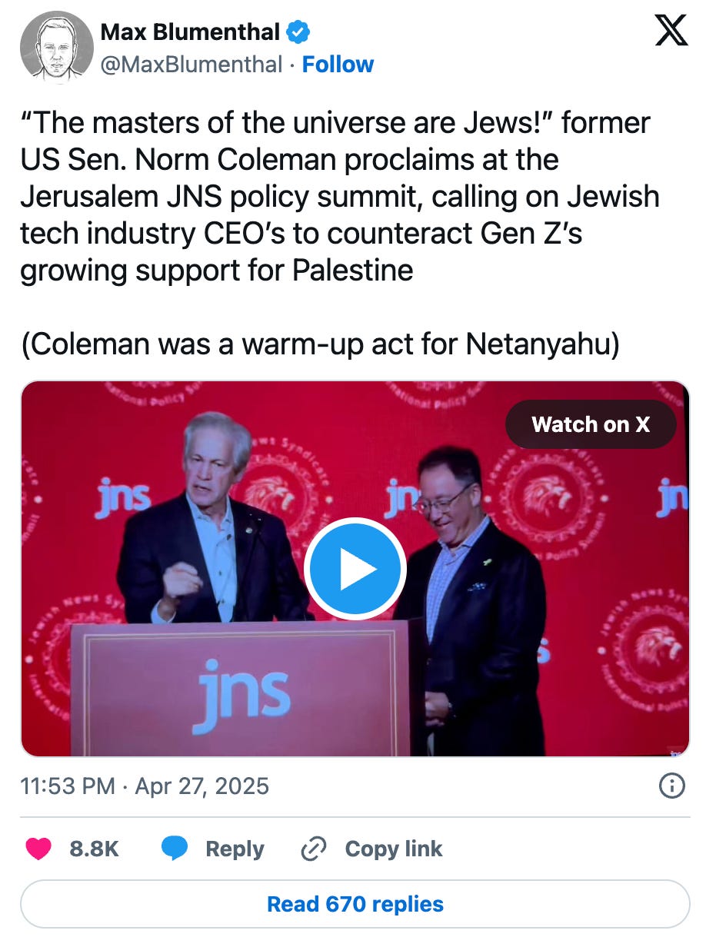Click the 8.8K likes count

[94, 849]
